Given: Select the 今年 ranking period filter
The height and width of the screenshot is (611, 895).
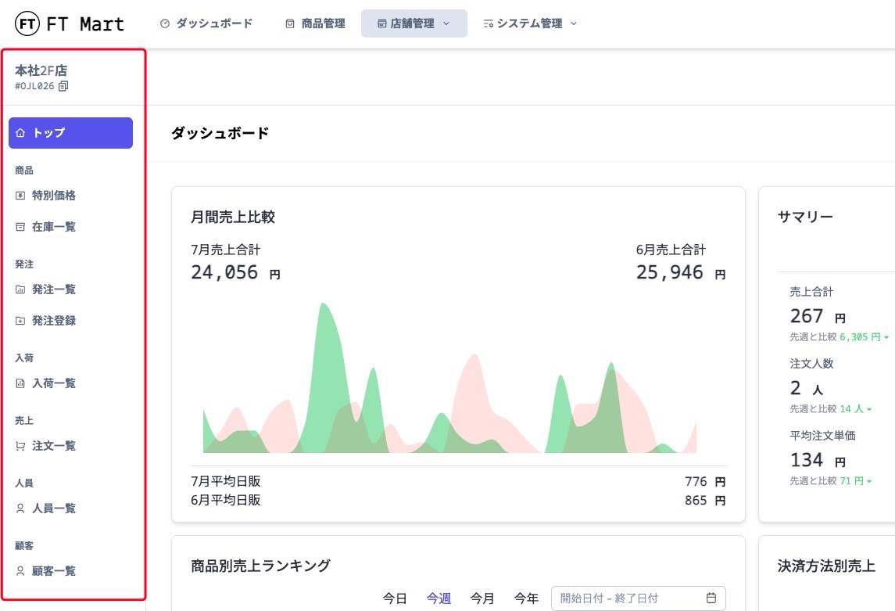Looking at the screenshot, I should click(526, 598).
